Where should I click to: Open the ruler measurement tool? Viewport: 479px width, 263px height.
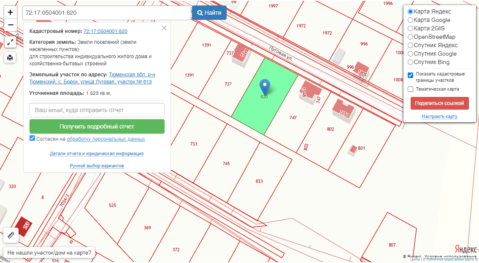pyautogui.click(x=11, y=235)
